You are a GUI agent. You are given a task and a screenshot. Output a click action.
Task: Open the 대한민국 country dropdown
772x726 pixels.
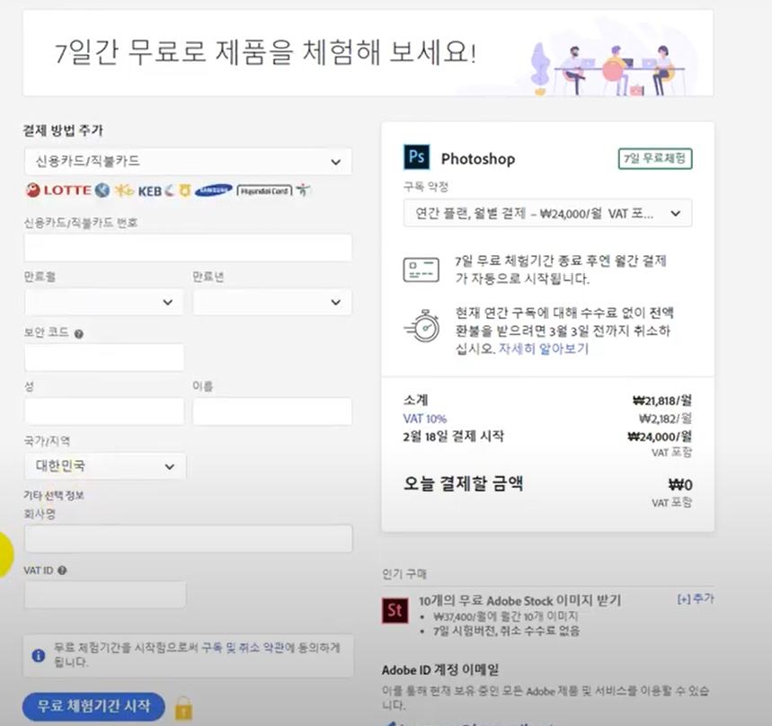coord(105,466)
